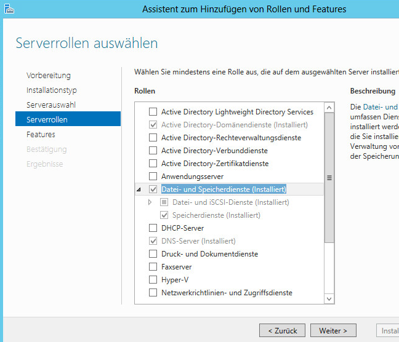The image size is (399, 342).
Task: Click the wizard icon in the title bar
Action: pyautogui.click(x=9, y=9)
